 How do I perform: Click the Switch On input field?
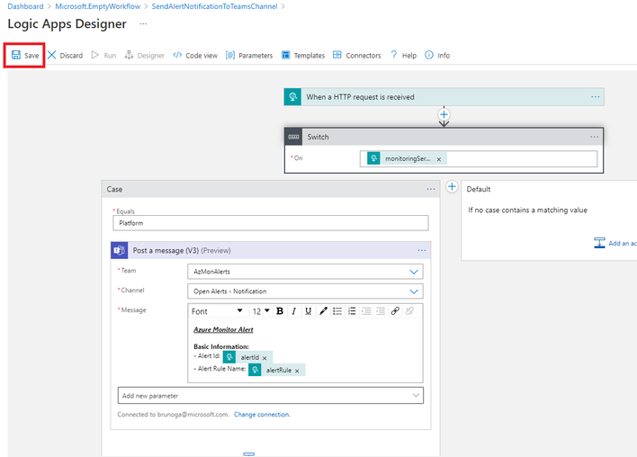click(x=479, y=158)
